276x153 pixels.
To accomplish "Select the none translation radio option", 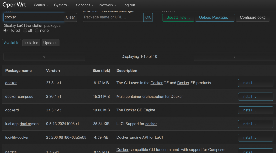I will click(x=37, y=31).
